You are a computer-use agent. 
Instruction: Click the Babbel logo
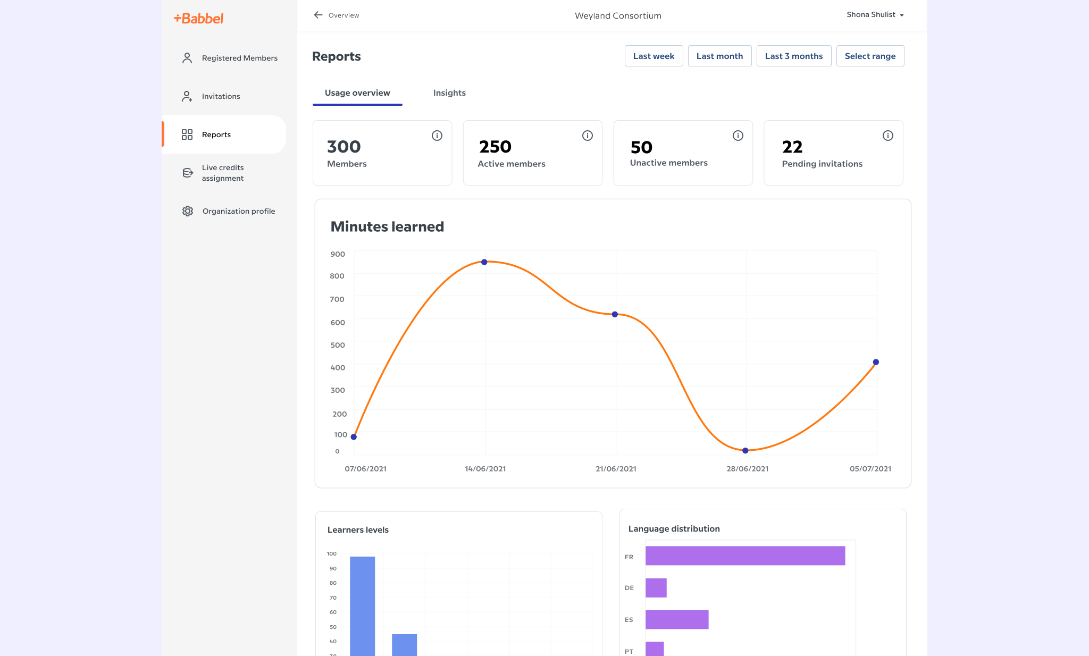(198, 18)
